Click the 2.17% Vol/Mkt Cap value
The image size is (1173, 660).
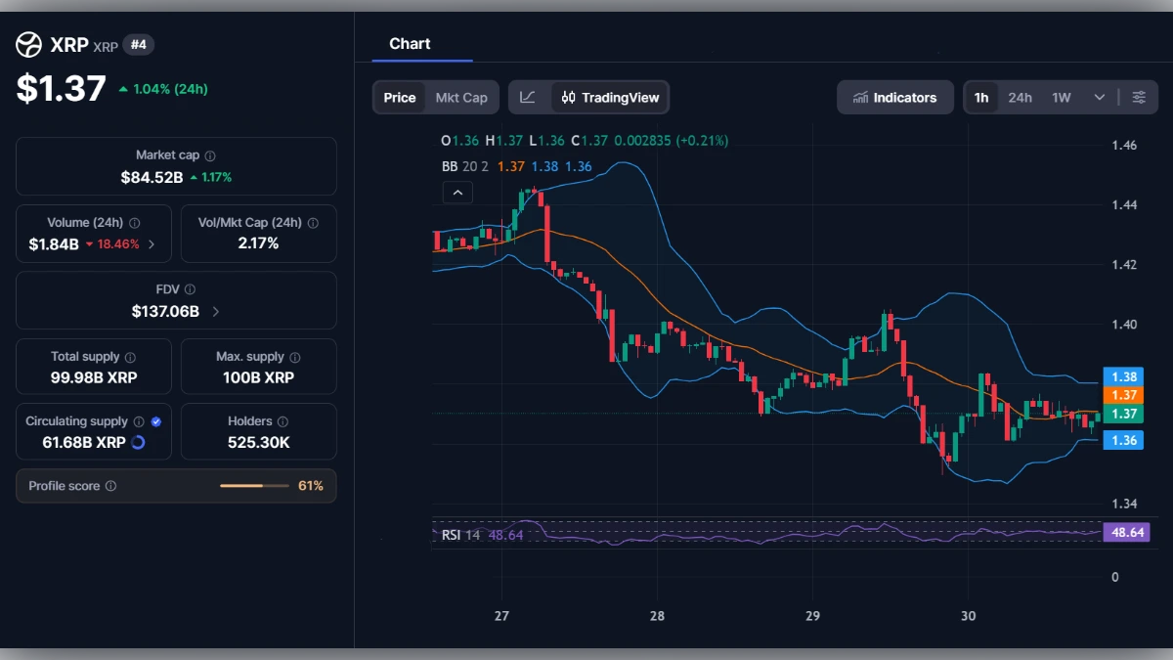tap(258, 243)
